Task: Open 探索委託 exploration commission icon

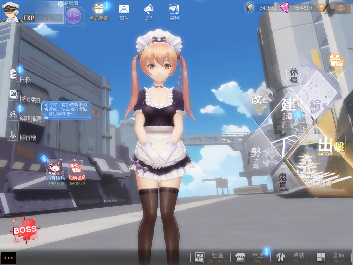Action: tap(13, 94)
